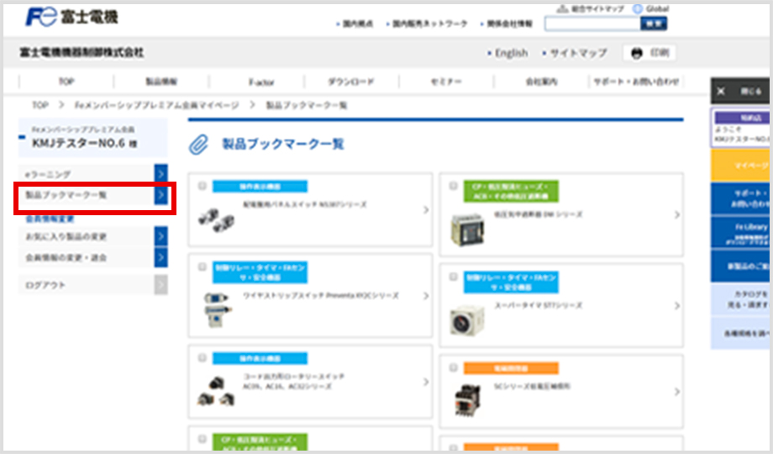773x454 pixels.
Task: Click the 総合サイトマップ header link
Action: [597, 9]
